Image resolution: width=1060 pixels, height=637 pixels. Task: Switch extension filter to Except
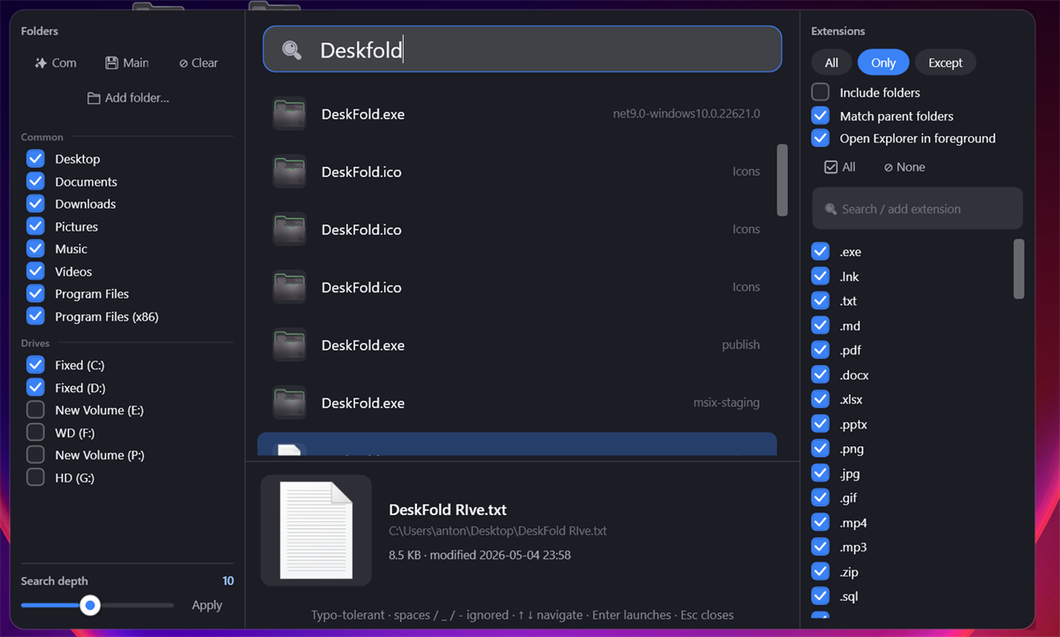(x=945, y=63)
